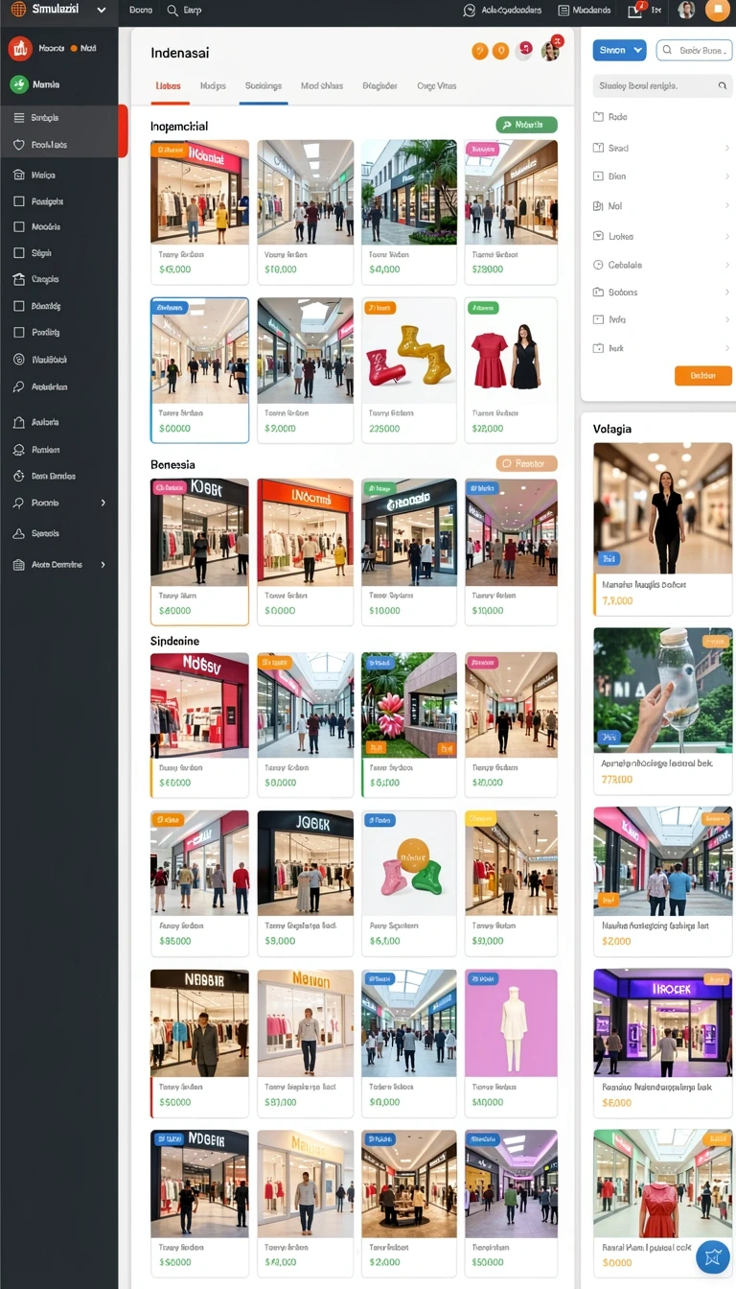Screen dimensions: 736x1289
Task: Click the Remien person icon in sidebar
Action: [x=19, y=450]
